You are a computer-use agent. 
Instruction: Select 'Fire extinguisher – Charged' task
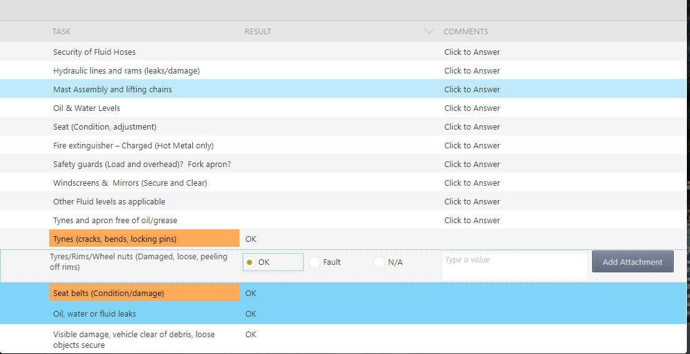coord(134,146)
